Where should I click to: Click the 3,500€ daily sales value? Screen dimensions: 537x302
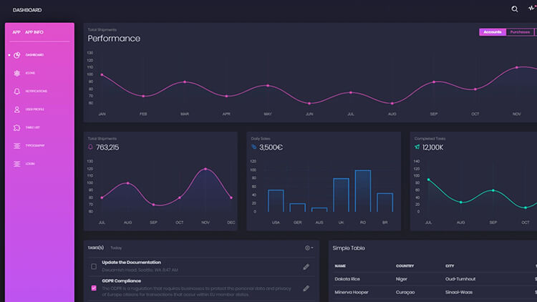(271, 147)
